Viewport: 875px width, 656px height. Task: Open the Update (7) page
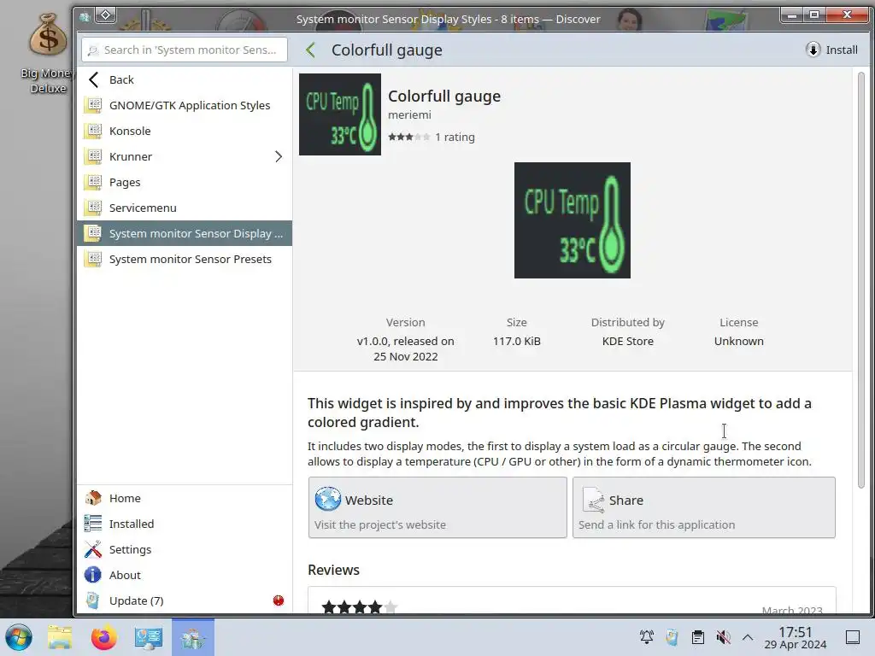pos(185,600)
